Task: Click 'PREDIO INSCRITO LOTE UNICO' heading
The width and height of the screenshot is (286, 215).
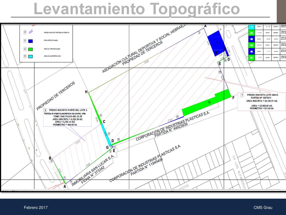Action: 263,95
